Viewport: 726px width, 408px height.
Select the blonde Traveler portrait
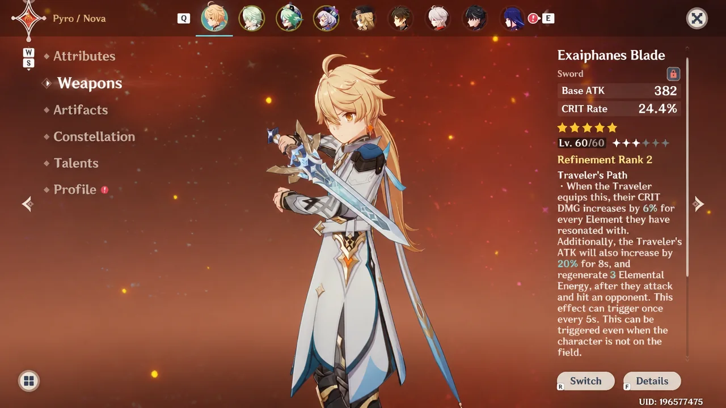pyautogui.click(x=214, y=18)
